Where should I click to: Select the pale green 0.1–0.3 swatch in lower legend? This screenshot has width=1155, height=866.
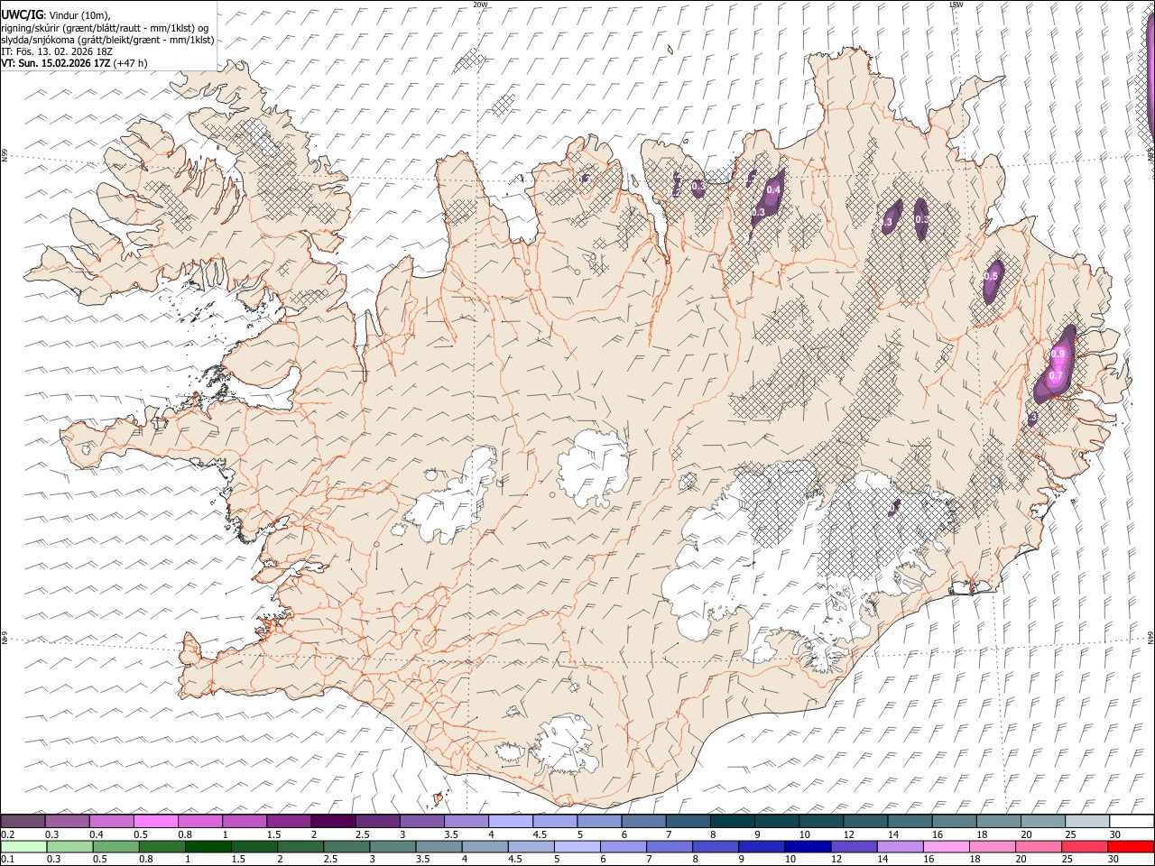point(23,846)
